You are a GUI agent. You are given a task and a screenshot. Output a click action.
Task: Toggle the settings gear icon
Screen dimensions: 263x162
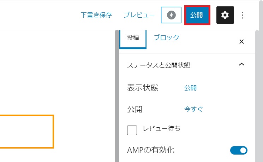click(x=225, y=15)
